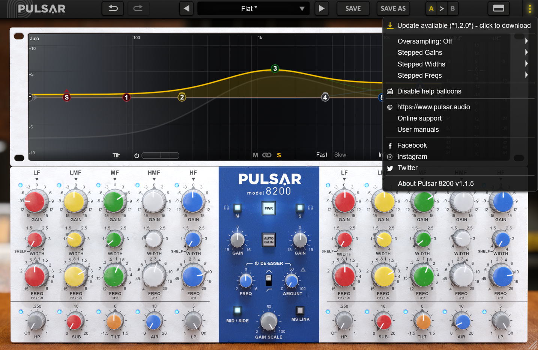Toggle S channel headphone solo button
The image size is (538, 350).
[300, 208]
